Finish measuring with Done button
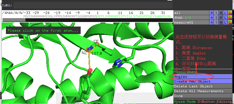Screen dimensions: 234x104 [203, 96]
